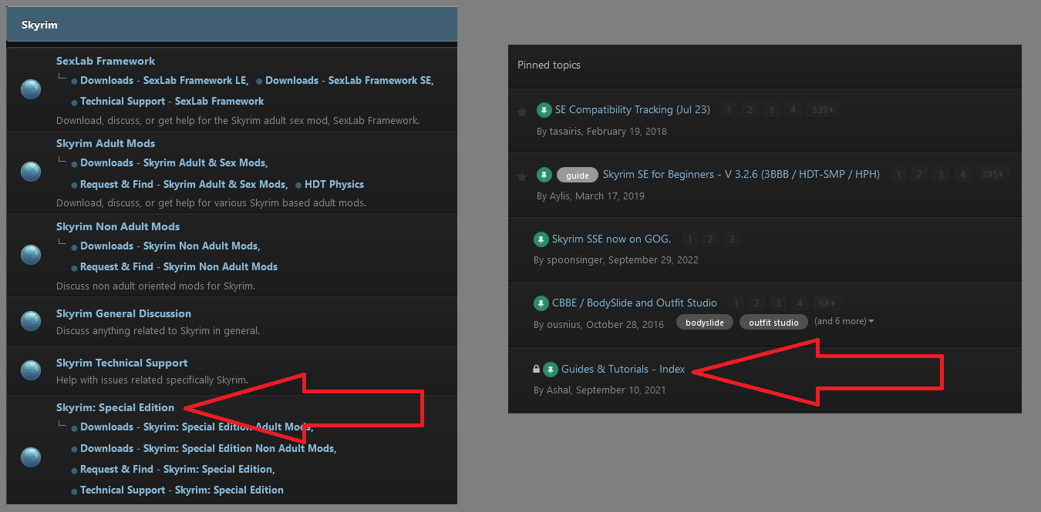
Task: Open the Skyrim: Special Edition forum
Action: [116, 407]
